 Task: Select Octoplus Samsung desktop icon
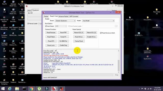[4, 35]
